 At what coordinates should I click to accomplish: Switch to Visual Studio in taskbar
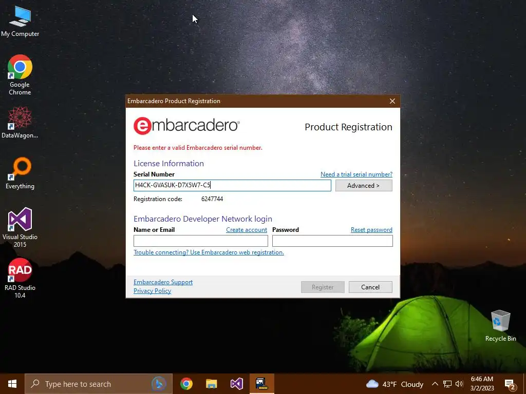[236, 384]
